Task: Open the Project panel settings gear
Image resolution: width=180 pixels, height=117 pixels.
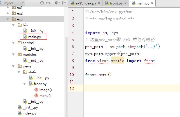Action: click(x=57, y=3)
